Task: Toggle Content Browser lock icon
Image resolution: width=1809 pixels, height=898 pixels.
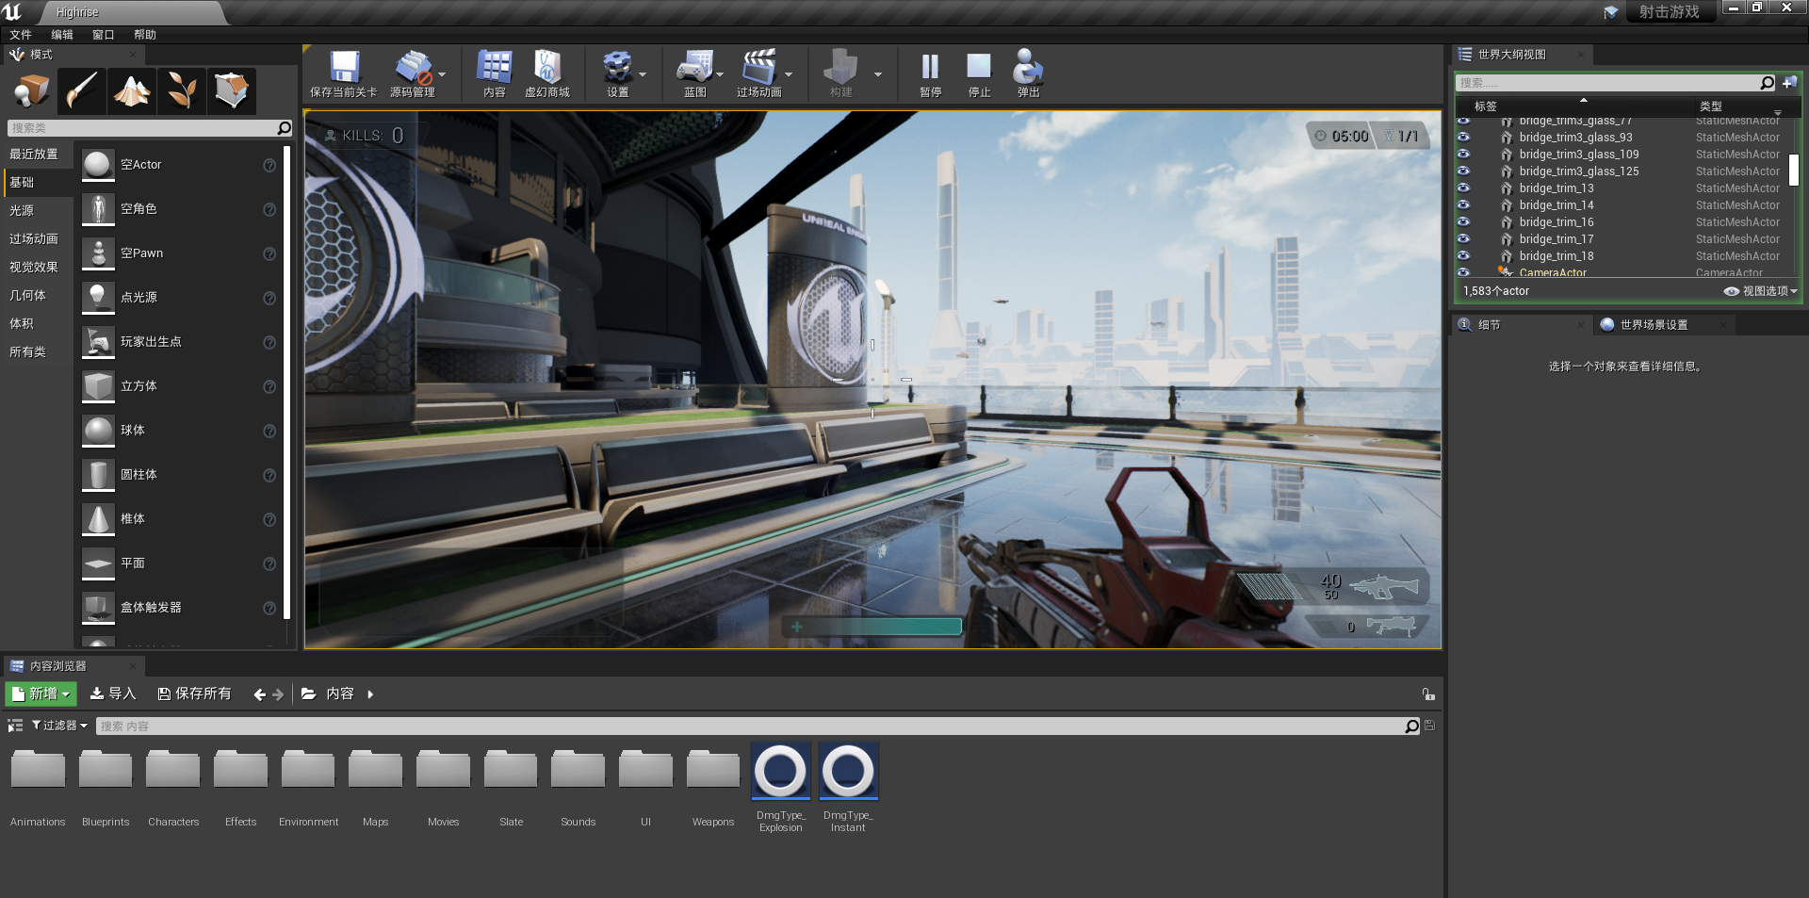Action: click(x=1428, y=694)
